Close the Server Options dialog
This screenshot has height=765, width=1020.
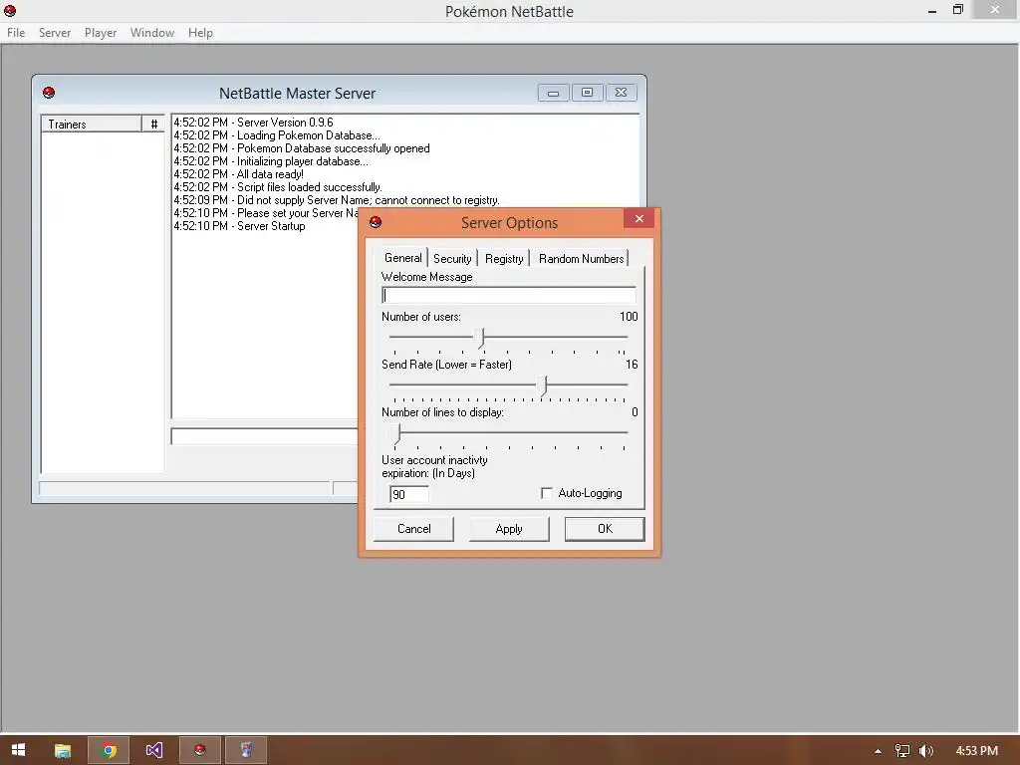pos(638,218)
